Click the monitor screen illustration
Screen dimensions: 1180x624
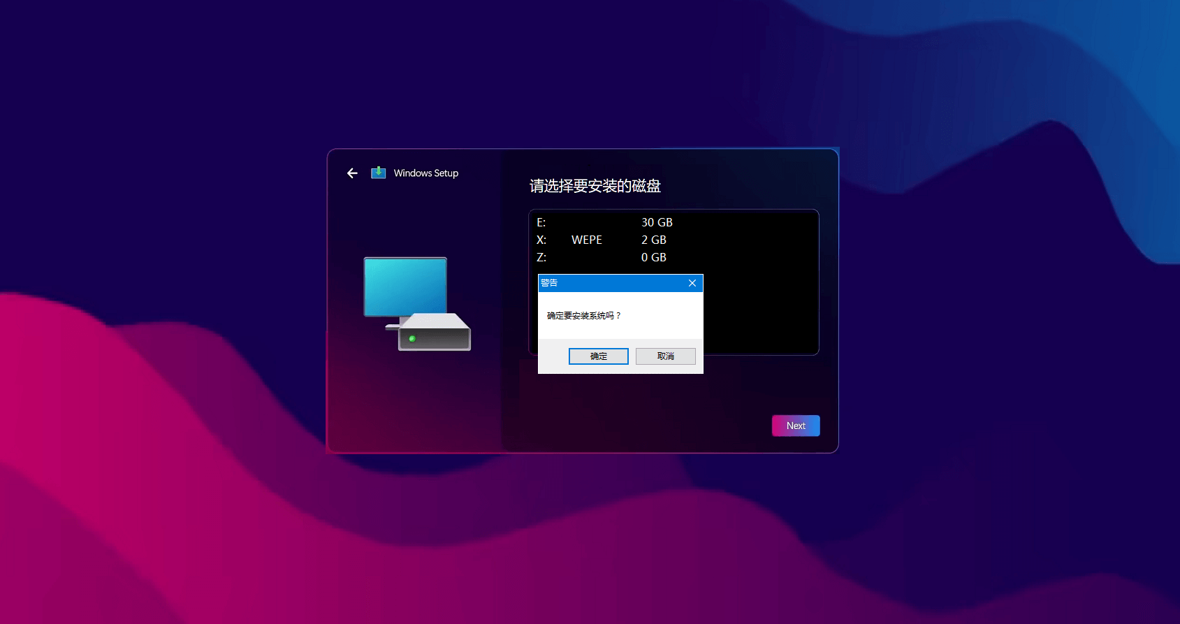tap(405, 286)
